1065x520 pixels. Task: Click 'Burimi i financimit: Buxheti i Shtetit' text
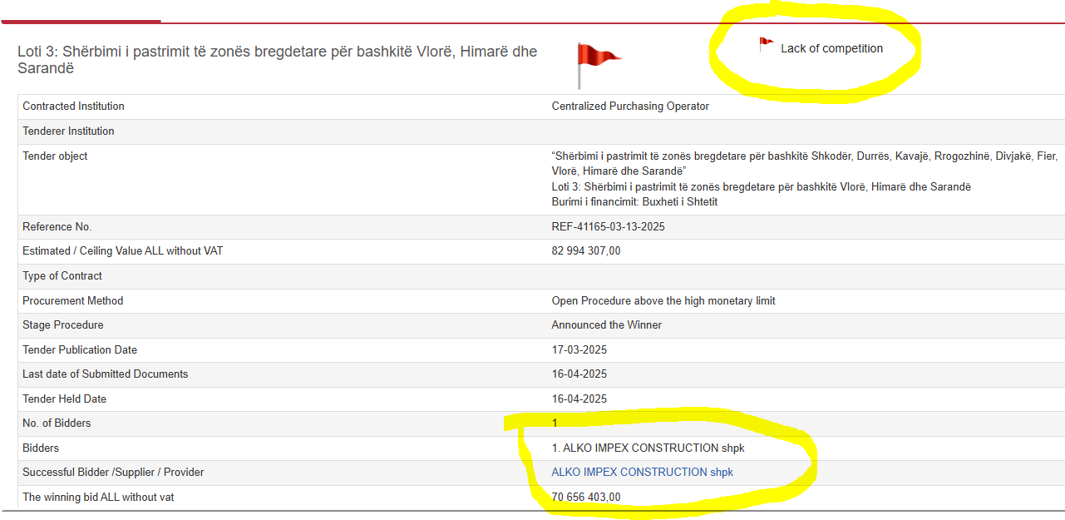point(634,202)
